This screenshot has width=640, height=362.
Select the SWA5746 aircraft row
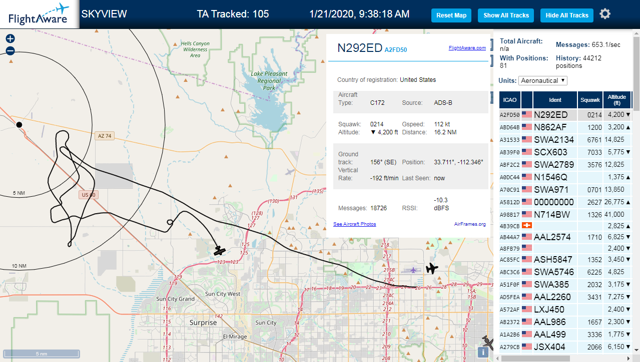pos(565,272)
